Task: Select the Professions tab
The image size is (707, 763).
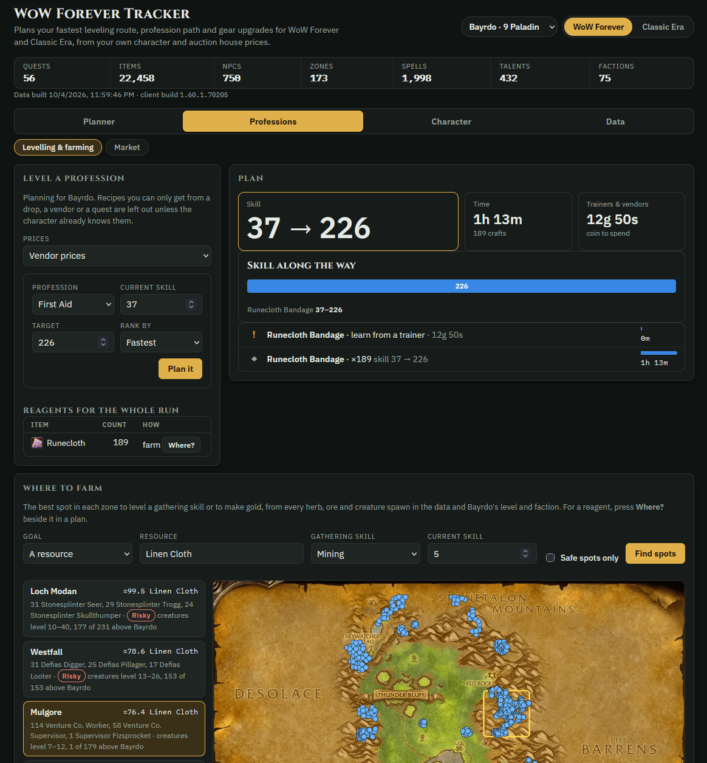Action: pos(273,121)
